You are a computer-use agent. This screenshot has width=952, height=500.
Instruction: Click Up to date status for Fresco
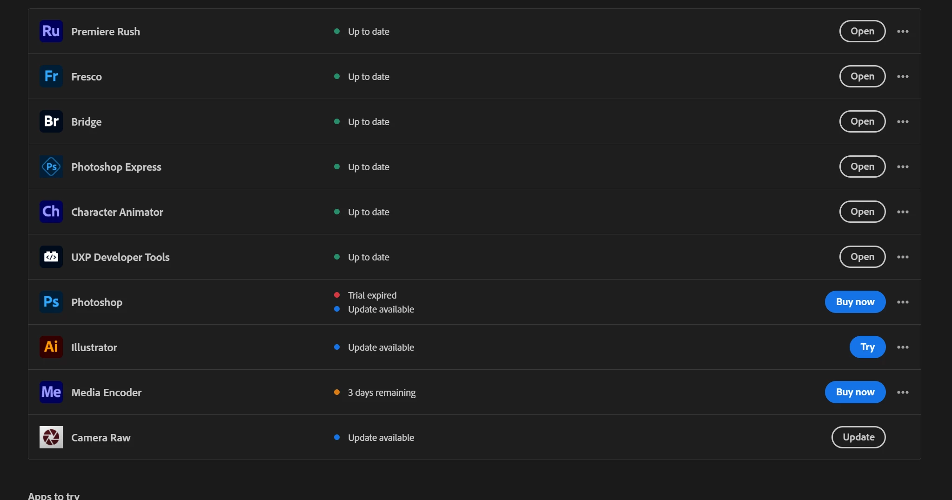[369, 77]
